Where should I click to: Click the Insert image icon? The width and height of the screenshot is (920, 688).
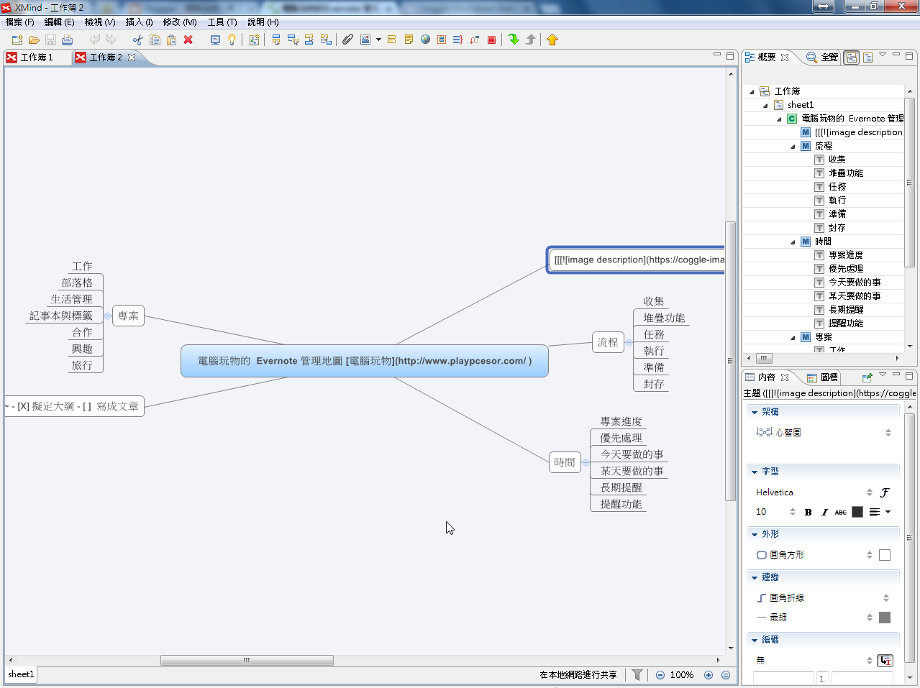pos(365,40)
